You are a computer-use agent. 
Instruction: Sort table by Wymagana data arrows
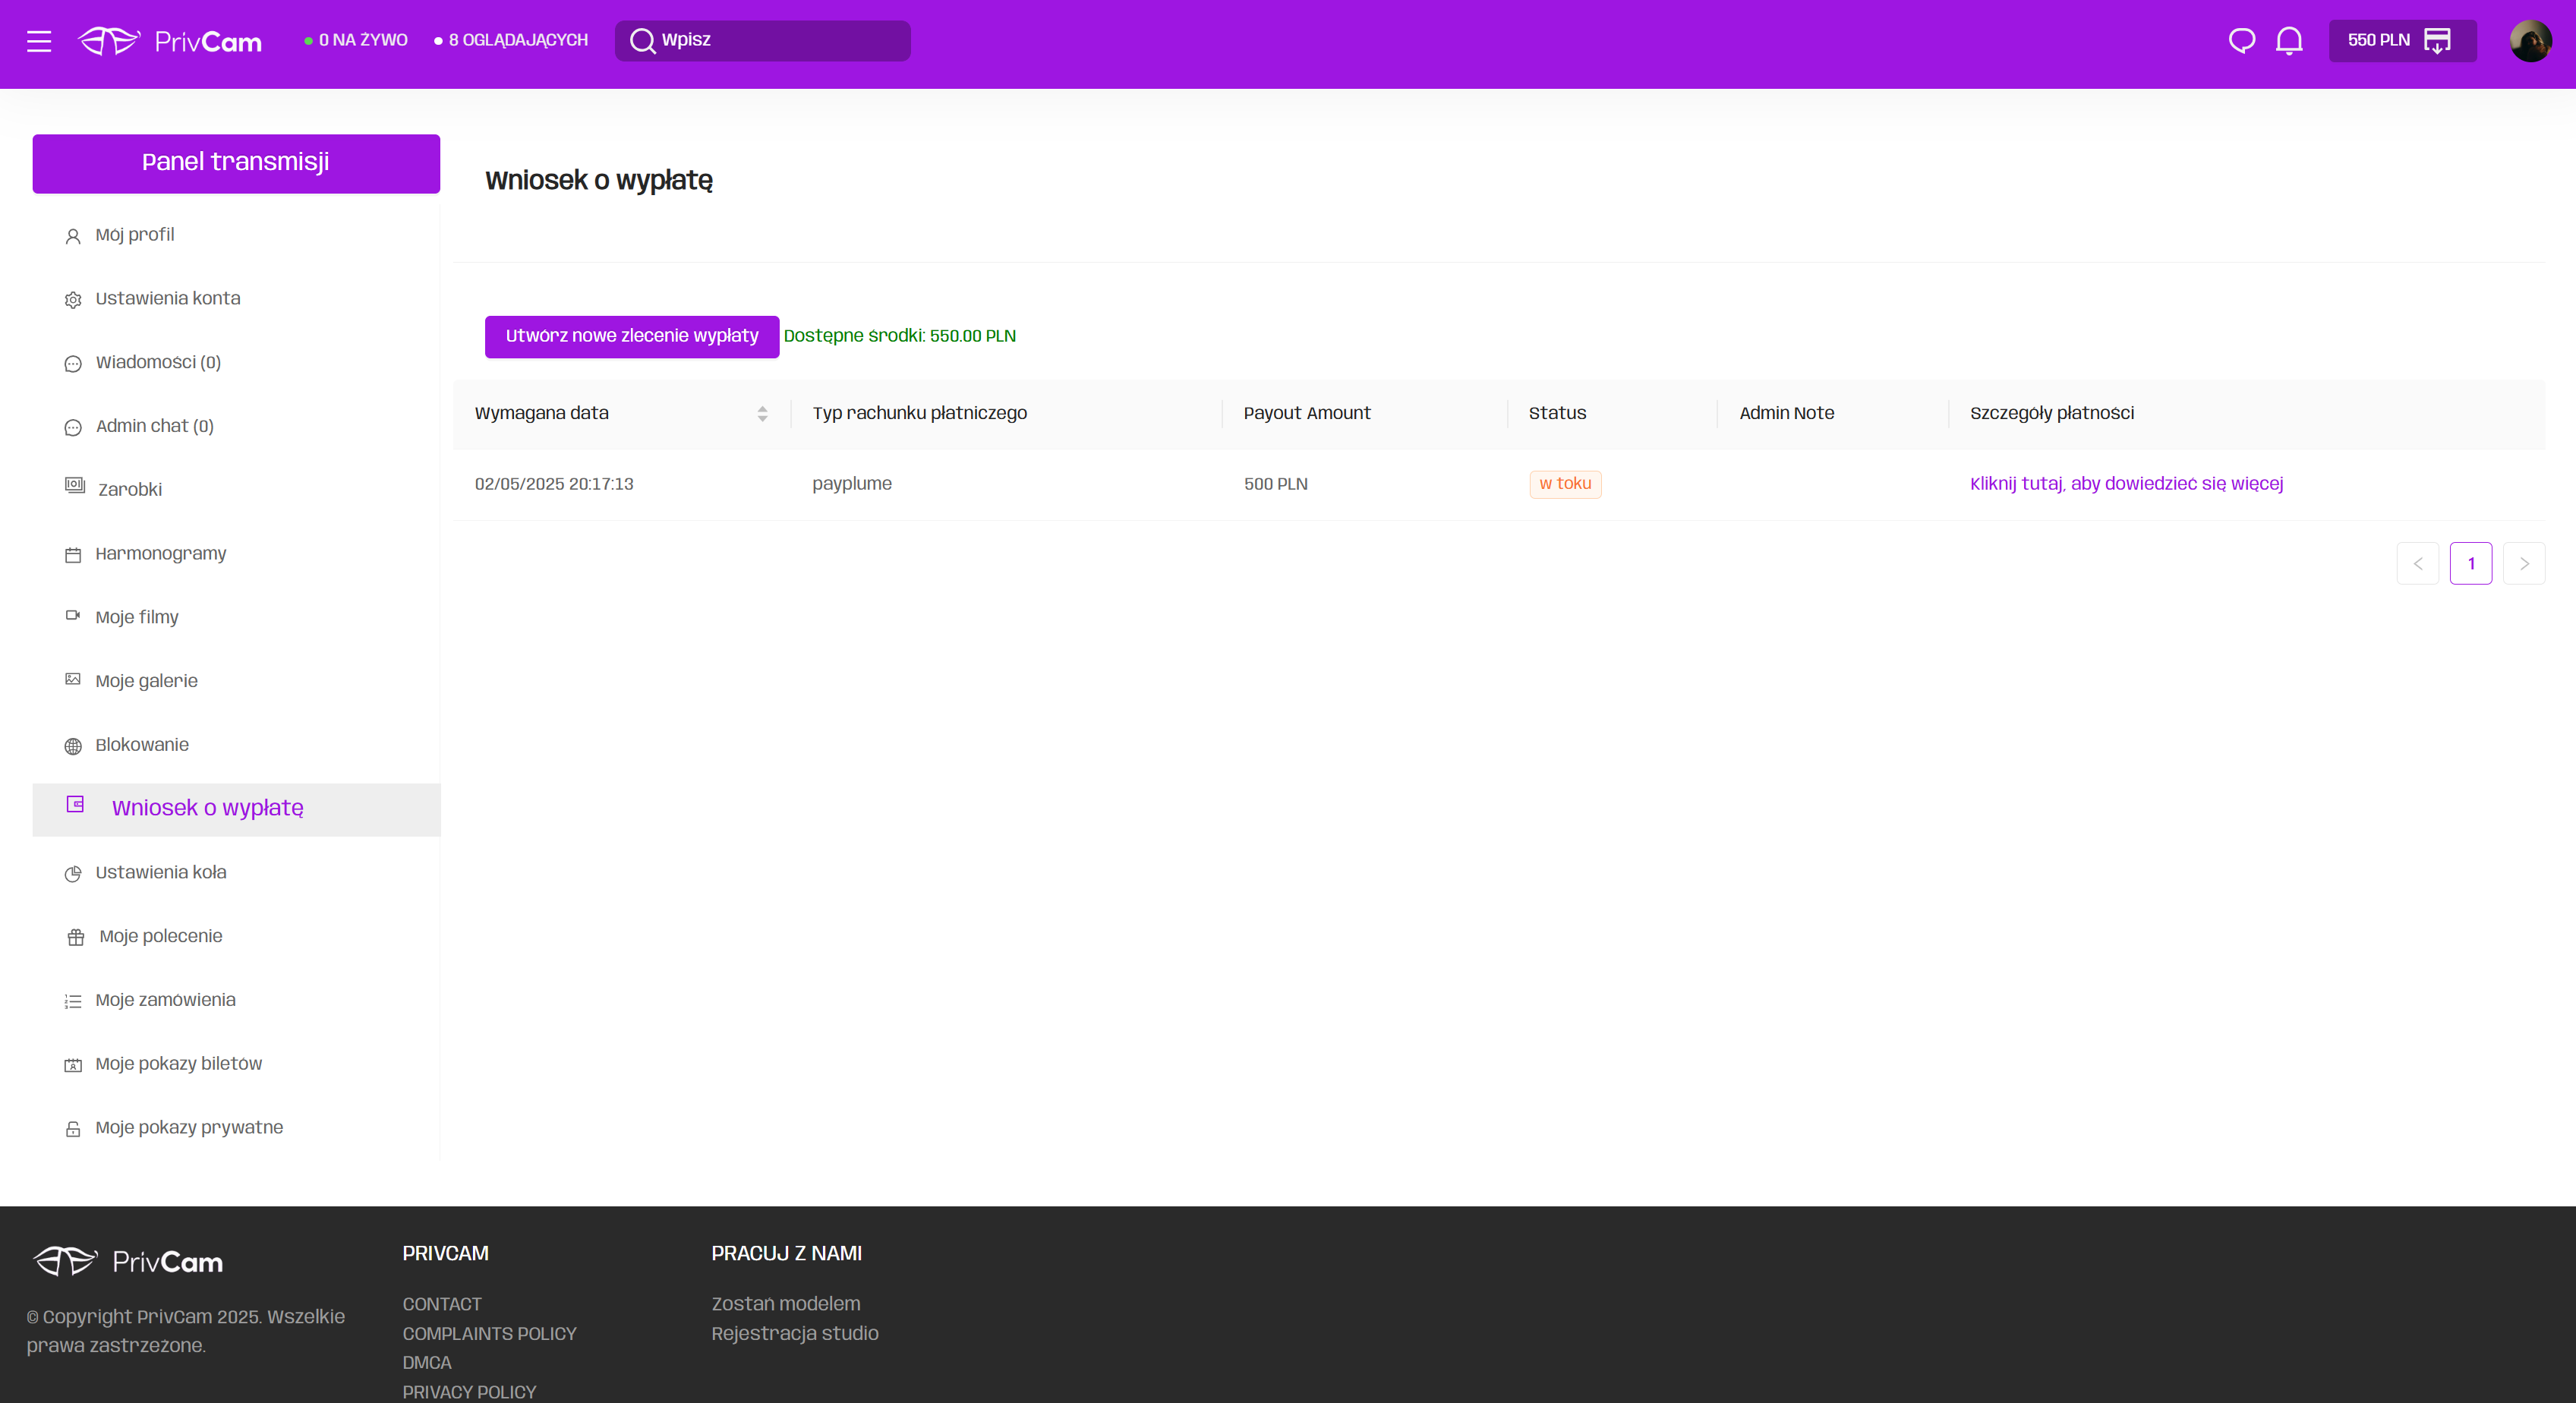click(x=762, y=414)
